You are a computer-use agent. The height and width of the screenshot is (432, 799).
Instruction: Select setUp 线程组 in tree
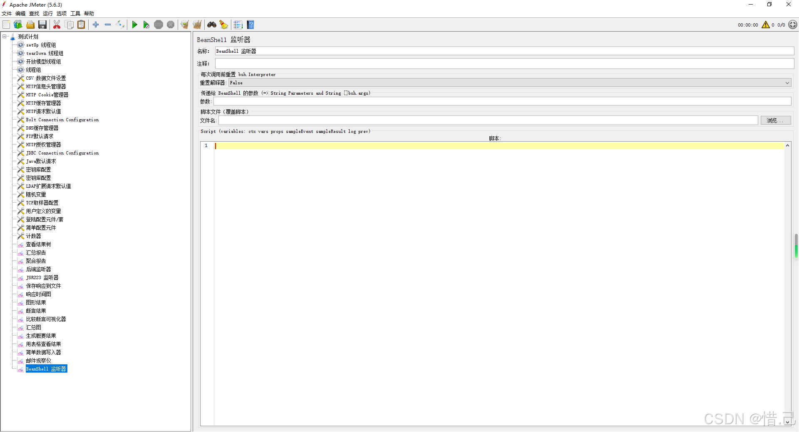pos(41,45)
